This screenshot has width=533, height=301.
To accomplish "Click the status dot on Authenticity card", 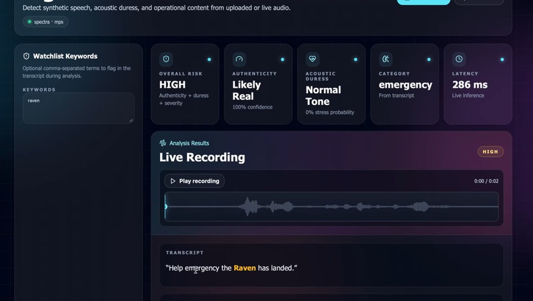I will click(282, 59).
